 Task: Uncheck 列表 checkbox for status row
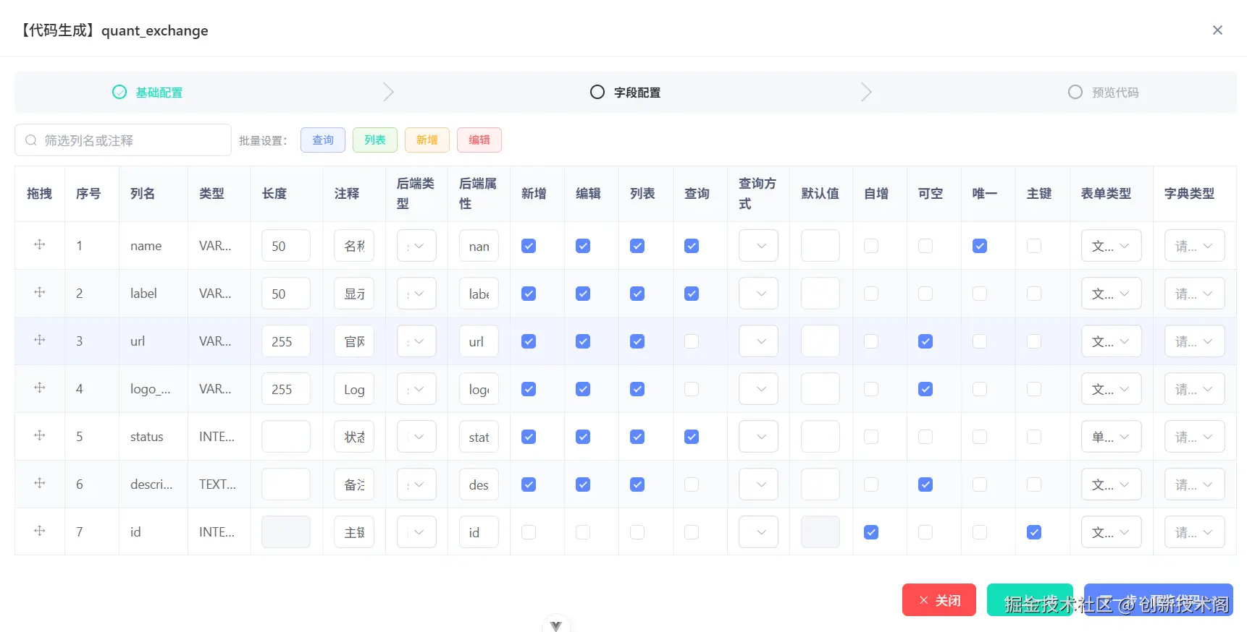(x=637, y=437)
